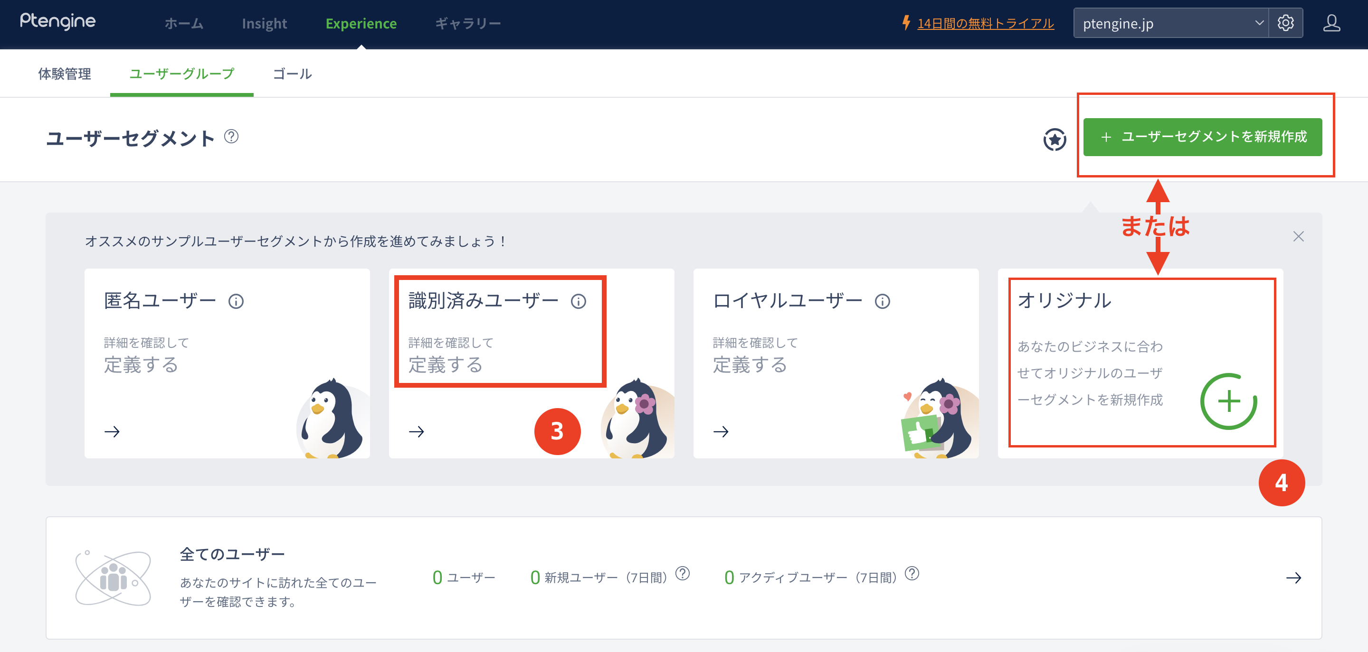Click the arrow on 全てのユーザー row
Image resolution: width=1368 pixels, height=652 pixels.
[x=1293, y=577]
